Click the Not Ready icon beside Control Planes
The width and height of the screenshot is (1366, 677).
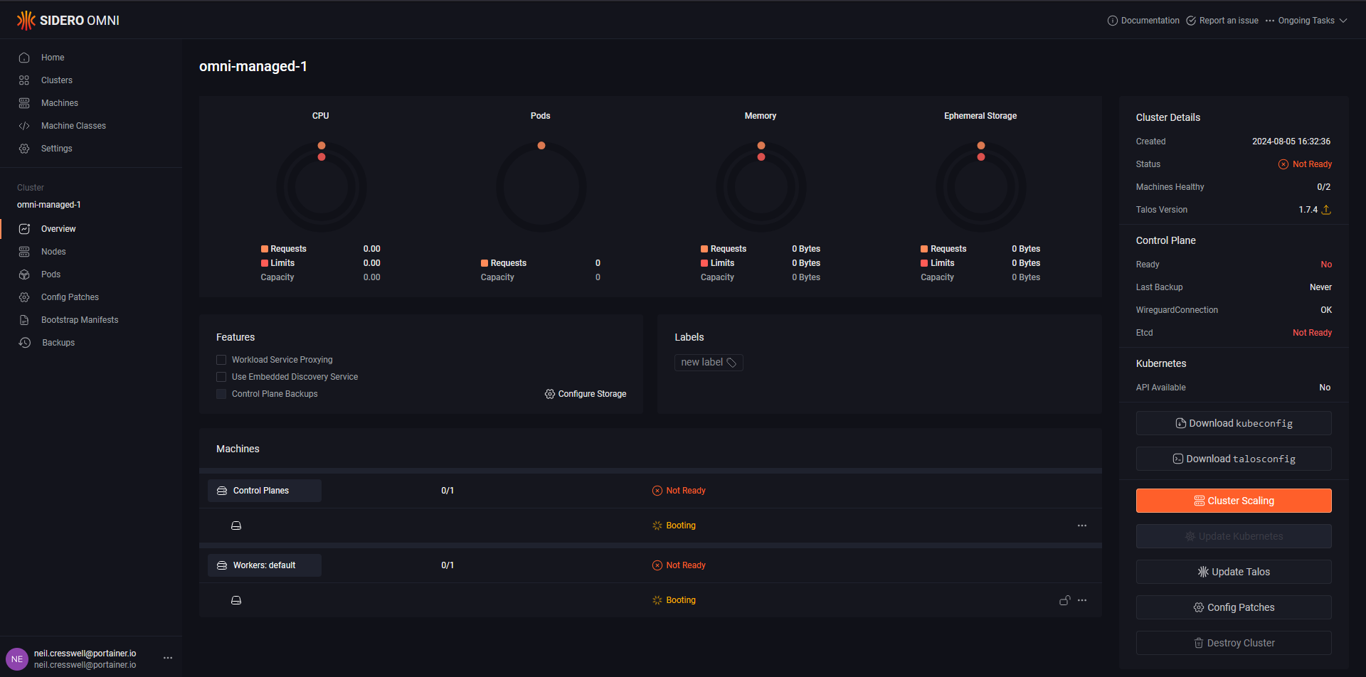(657, 491)
